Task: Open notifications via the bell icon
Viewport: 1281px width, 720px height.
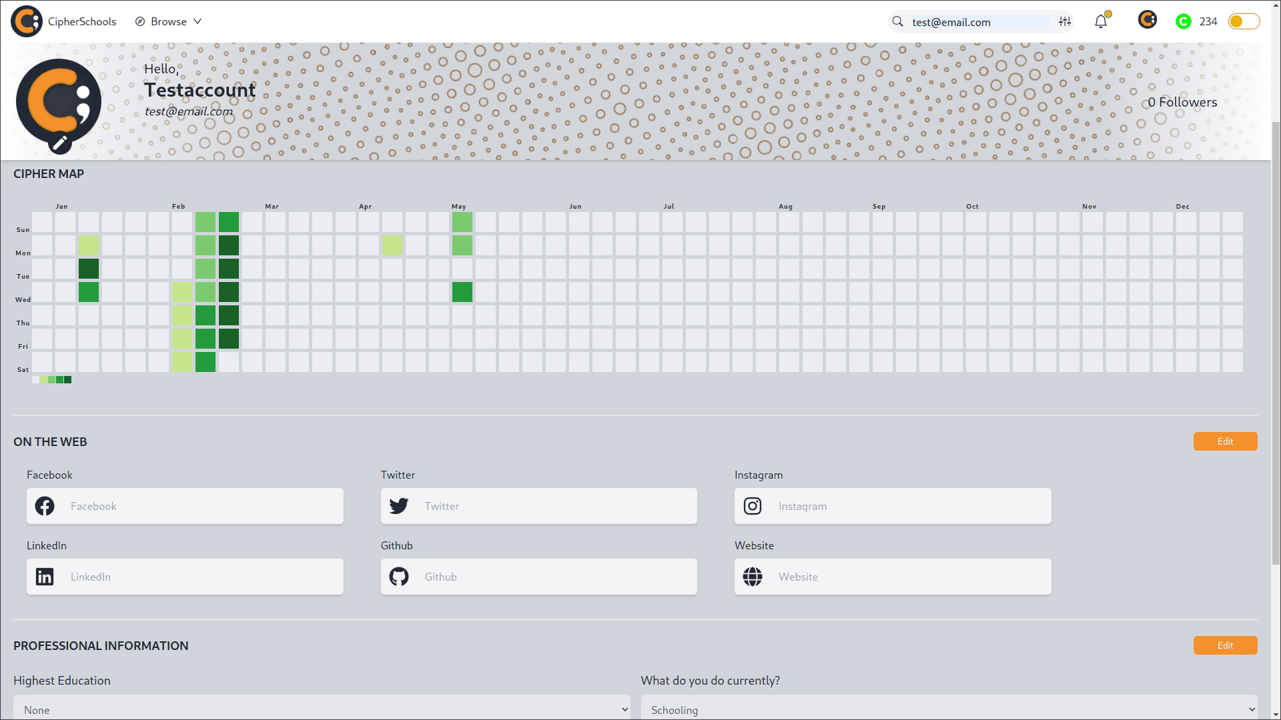Action: [1100, 21]
